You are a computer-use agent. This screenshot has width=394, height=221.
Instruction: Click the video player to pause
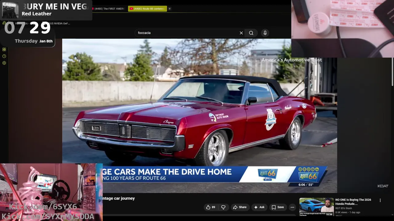199,116
